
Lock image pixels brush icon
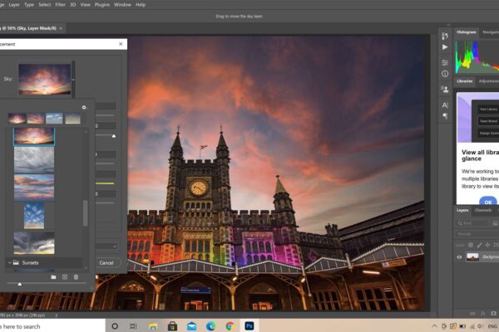(479, 245)
